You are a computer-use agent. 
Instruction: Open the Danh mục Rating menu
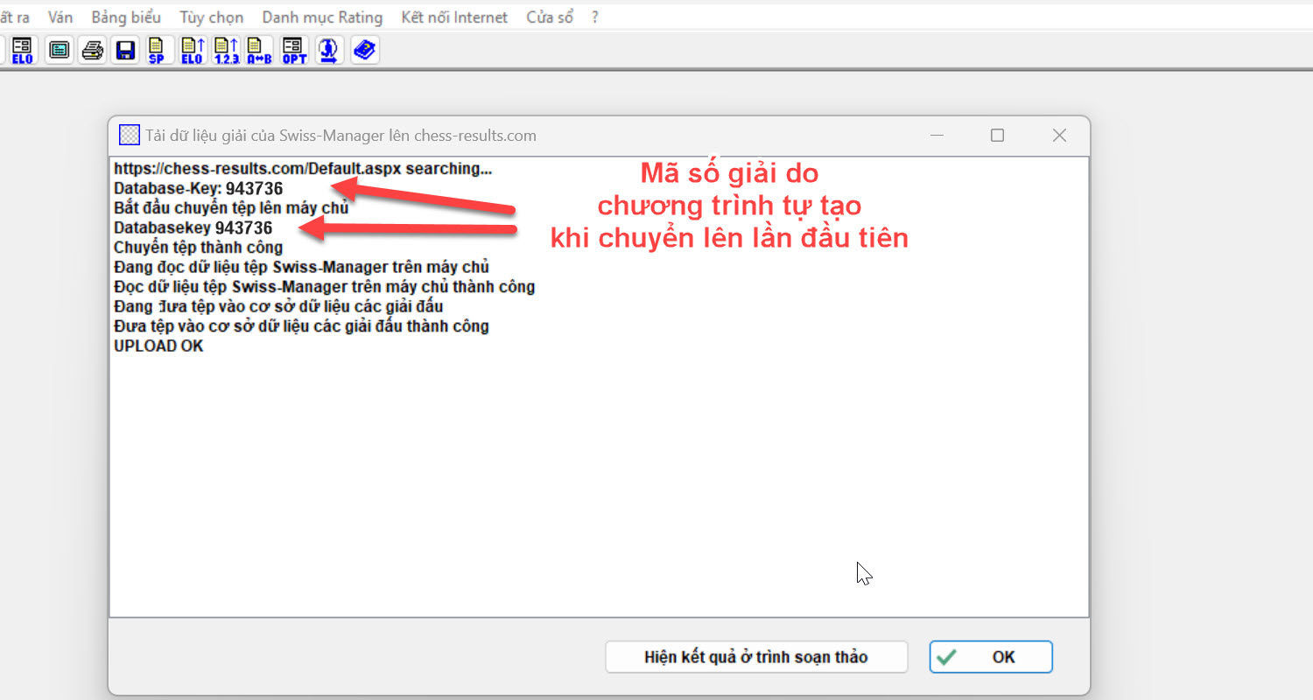[322, 17]
